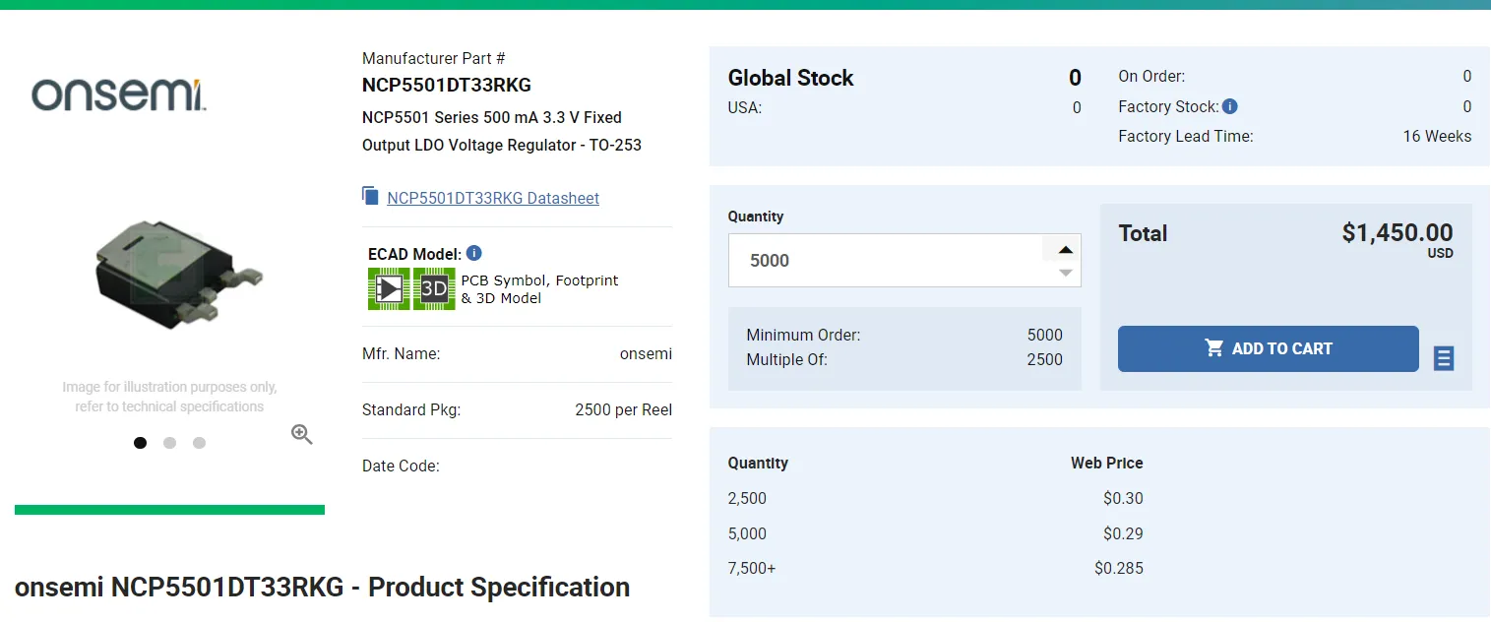
Task: Click the ECAD Model info icon
Action: pyautogui.click(x=473, y=253)
